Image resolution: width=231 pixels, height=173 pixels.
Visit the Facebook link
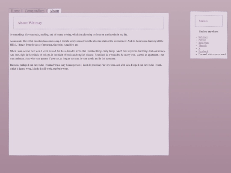click(x=204, y=51)
